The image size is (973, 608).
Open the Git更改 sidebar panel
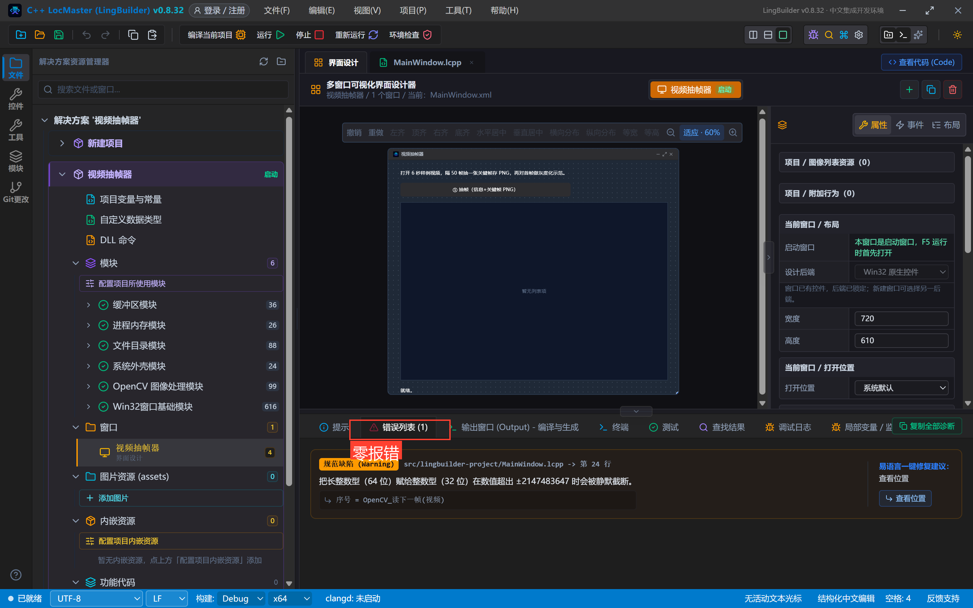(x=16, y=192)
